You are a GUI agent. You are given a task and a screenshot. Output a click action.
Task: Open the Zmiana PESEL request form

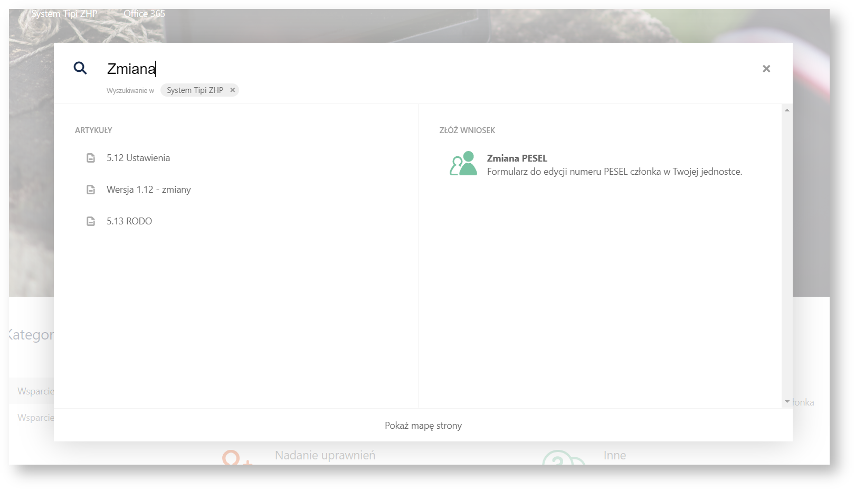coord(517,158)
